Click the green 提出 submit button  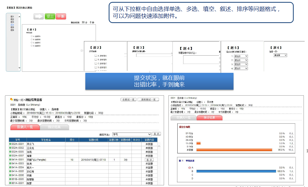[50, 16]
